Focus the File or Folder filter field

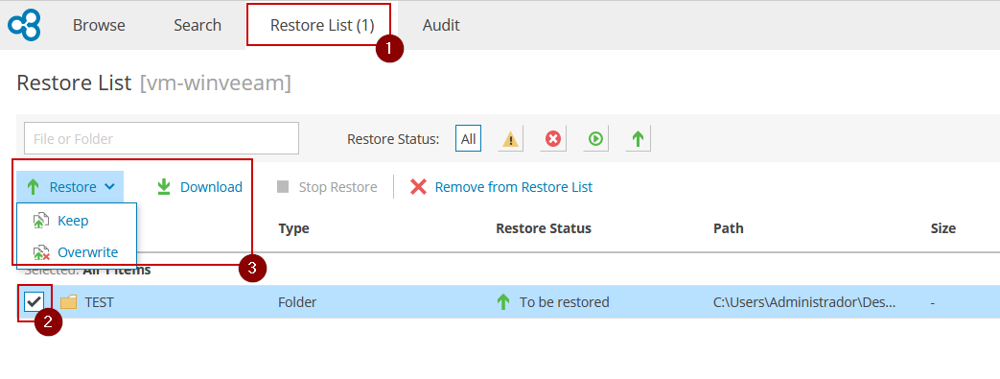click(161, 138)
